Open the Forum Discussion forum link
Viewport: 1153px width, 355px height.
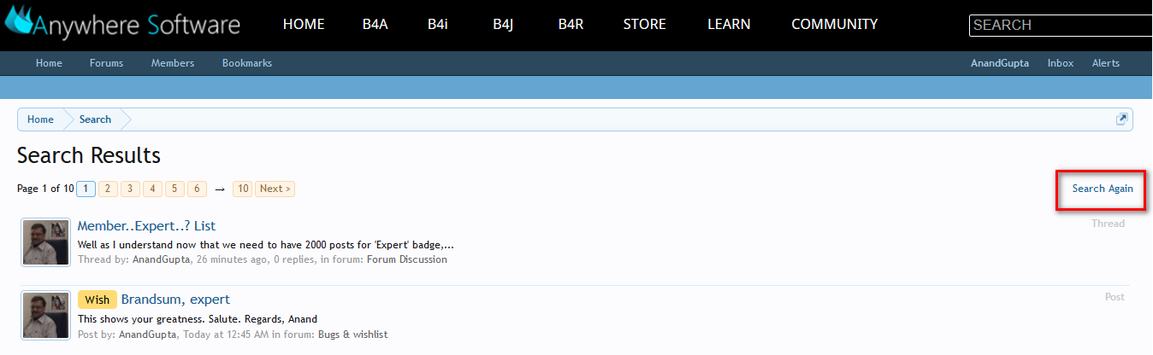[x=407, y=259]
